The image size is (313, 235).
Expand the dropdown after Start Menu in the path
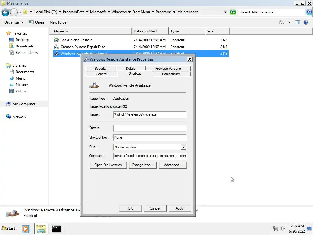coord(153,12)
